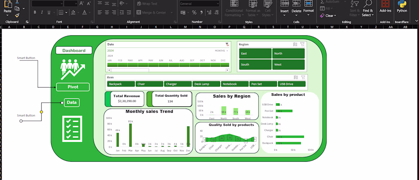
Task: Filter by Backpack in the Item slicer
Action: pos(121,84)
